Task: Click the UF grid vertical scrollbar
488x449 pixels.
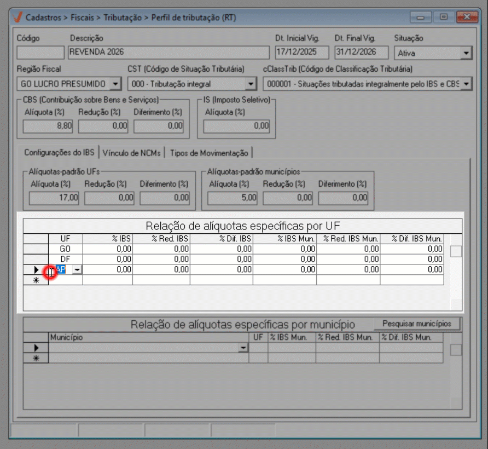Action: 456,251
